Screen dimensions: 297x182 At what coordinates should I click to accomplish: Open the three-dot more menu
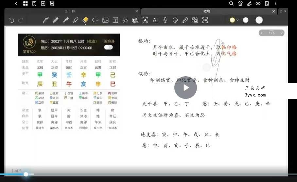pyautogui.click(x=276, y=3)
